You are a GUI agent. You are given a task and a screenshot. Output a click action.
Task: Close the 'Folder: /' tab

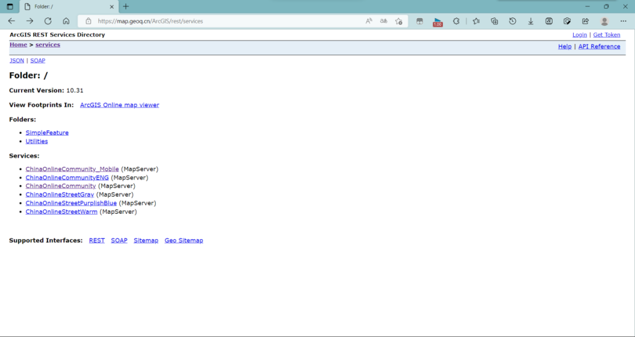(112, 6)
